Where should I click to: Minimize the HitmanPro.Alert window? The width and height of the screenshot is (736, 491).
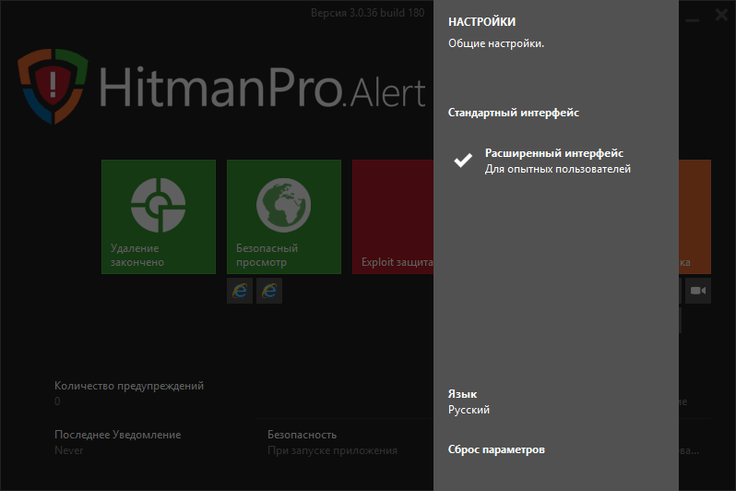point(693,20)
